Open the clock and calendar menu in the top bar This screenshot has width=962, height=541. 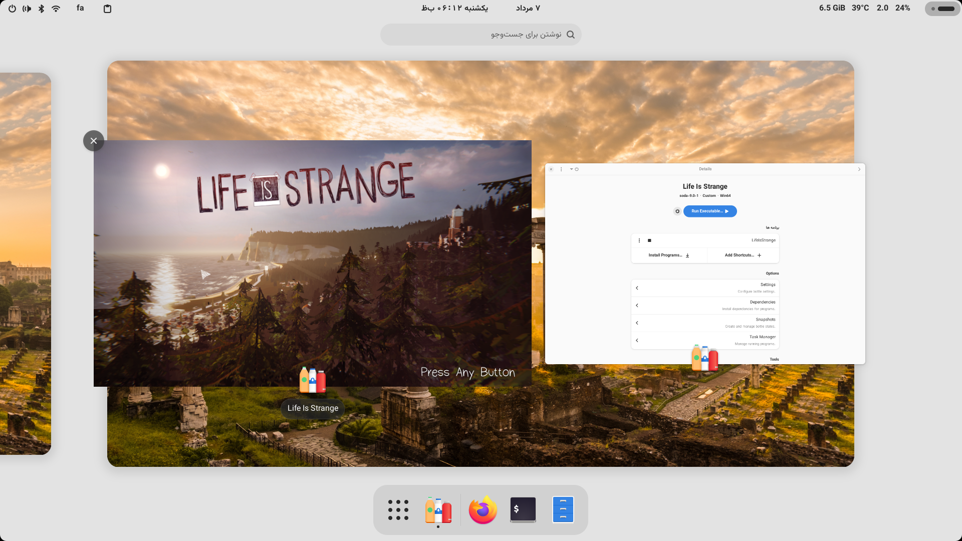pos(480,8)
